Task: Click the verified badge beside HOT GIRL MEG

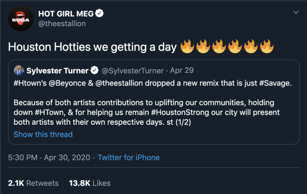Action: [100, 13]
